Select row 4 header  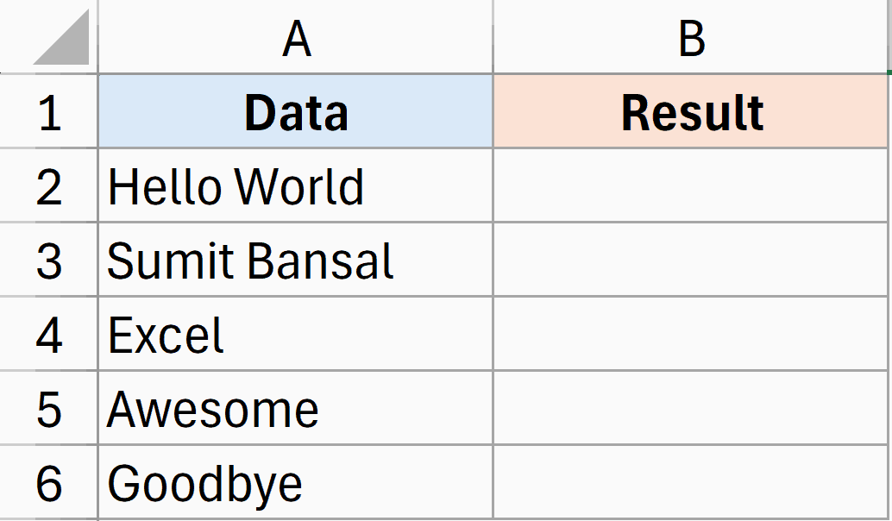[49, 334]
